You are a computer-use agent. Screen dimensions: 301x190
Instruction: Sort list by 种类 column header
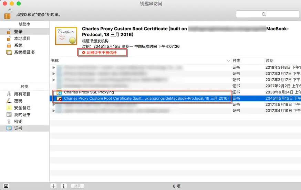248,60
